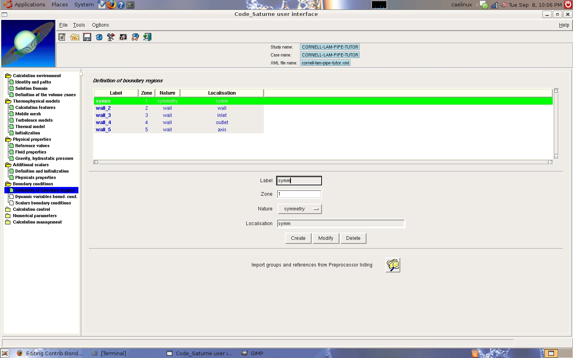The width and height of the screenshot is (573, 358).
Task: Sort by the Zone column header
Action: coord(146,93)
